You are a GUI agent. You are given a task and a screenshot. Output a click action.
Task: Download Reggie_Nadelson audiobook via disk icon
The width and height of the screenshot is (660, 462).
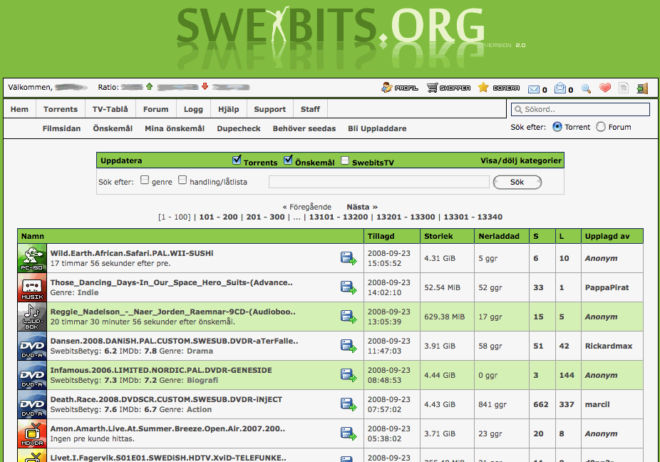tap(348, 317)
